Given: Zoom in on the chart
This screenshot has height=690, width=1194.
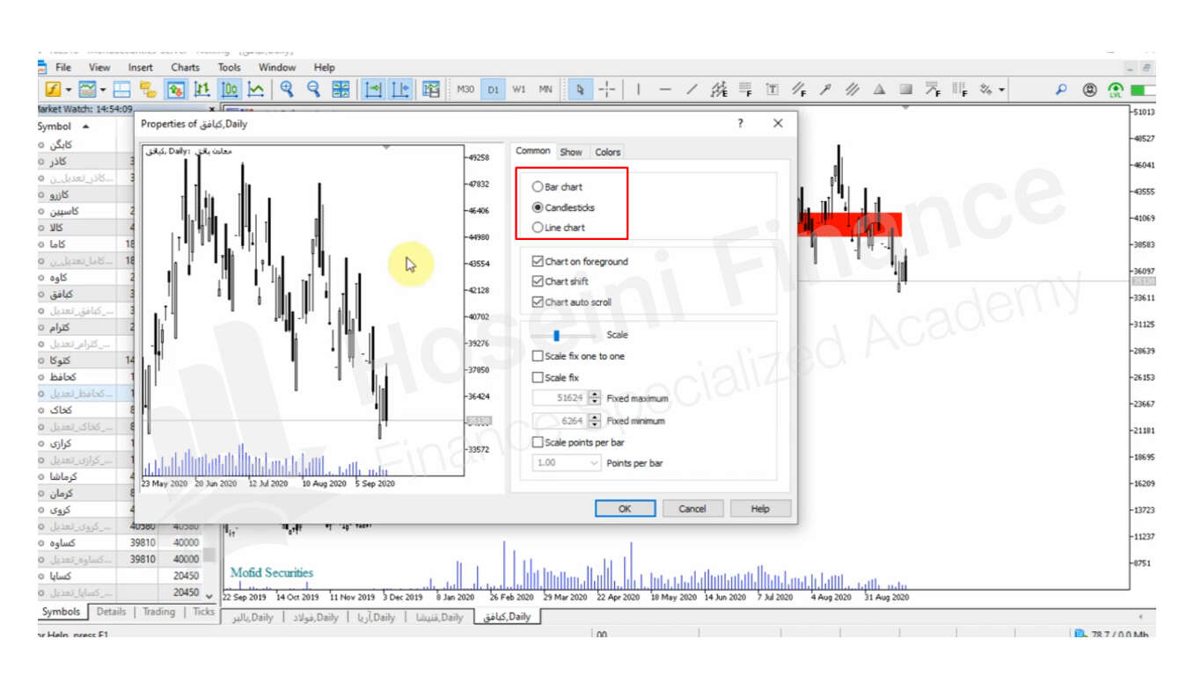Looking at the screenshot, I should point(287,90).
